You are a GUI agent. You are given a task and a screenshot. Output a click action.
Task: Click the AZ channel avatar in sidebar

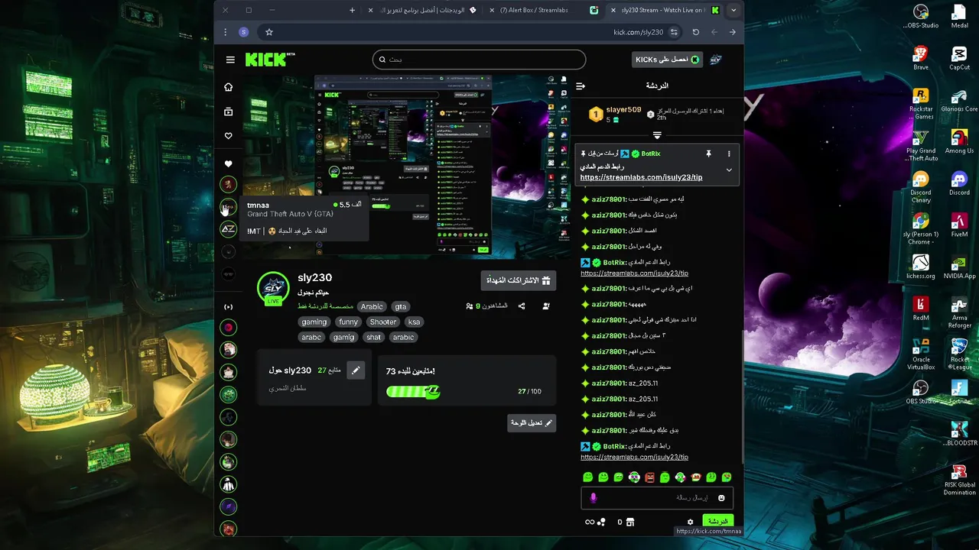pyautogui.click(x=228, y=228)
